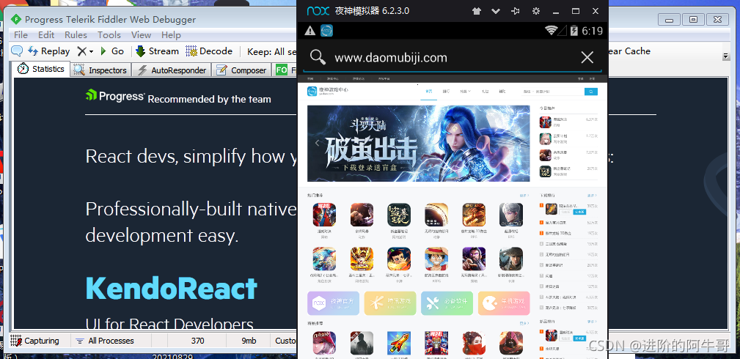
Task: Click the More link above hot recommendations
Action: 524,195
